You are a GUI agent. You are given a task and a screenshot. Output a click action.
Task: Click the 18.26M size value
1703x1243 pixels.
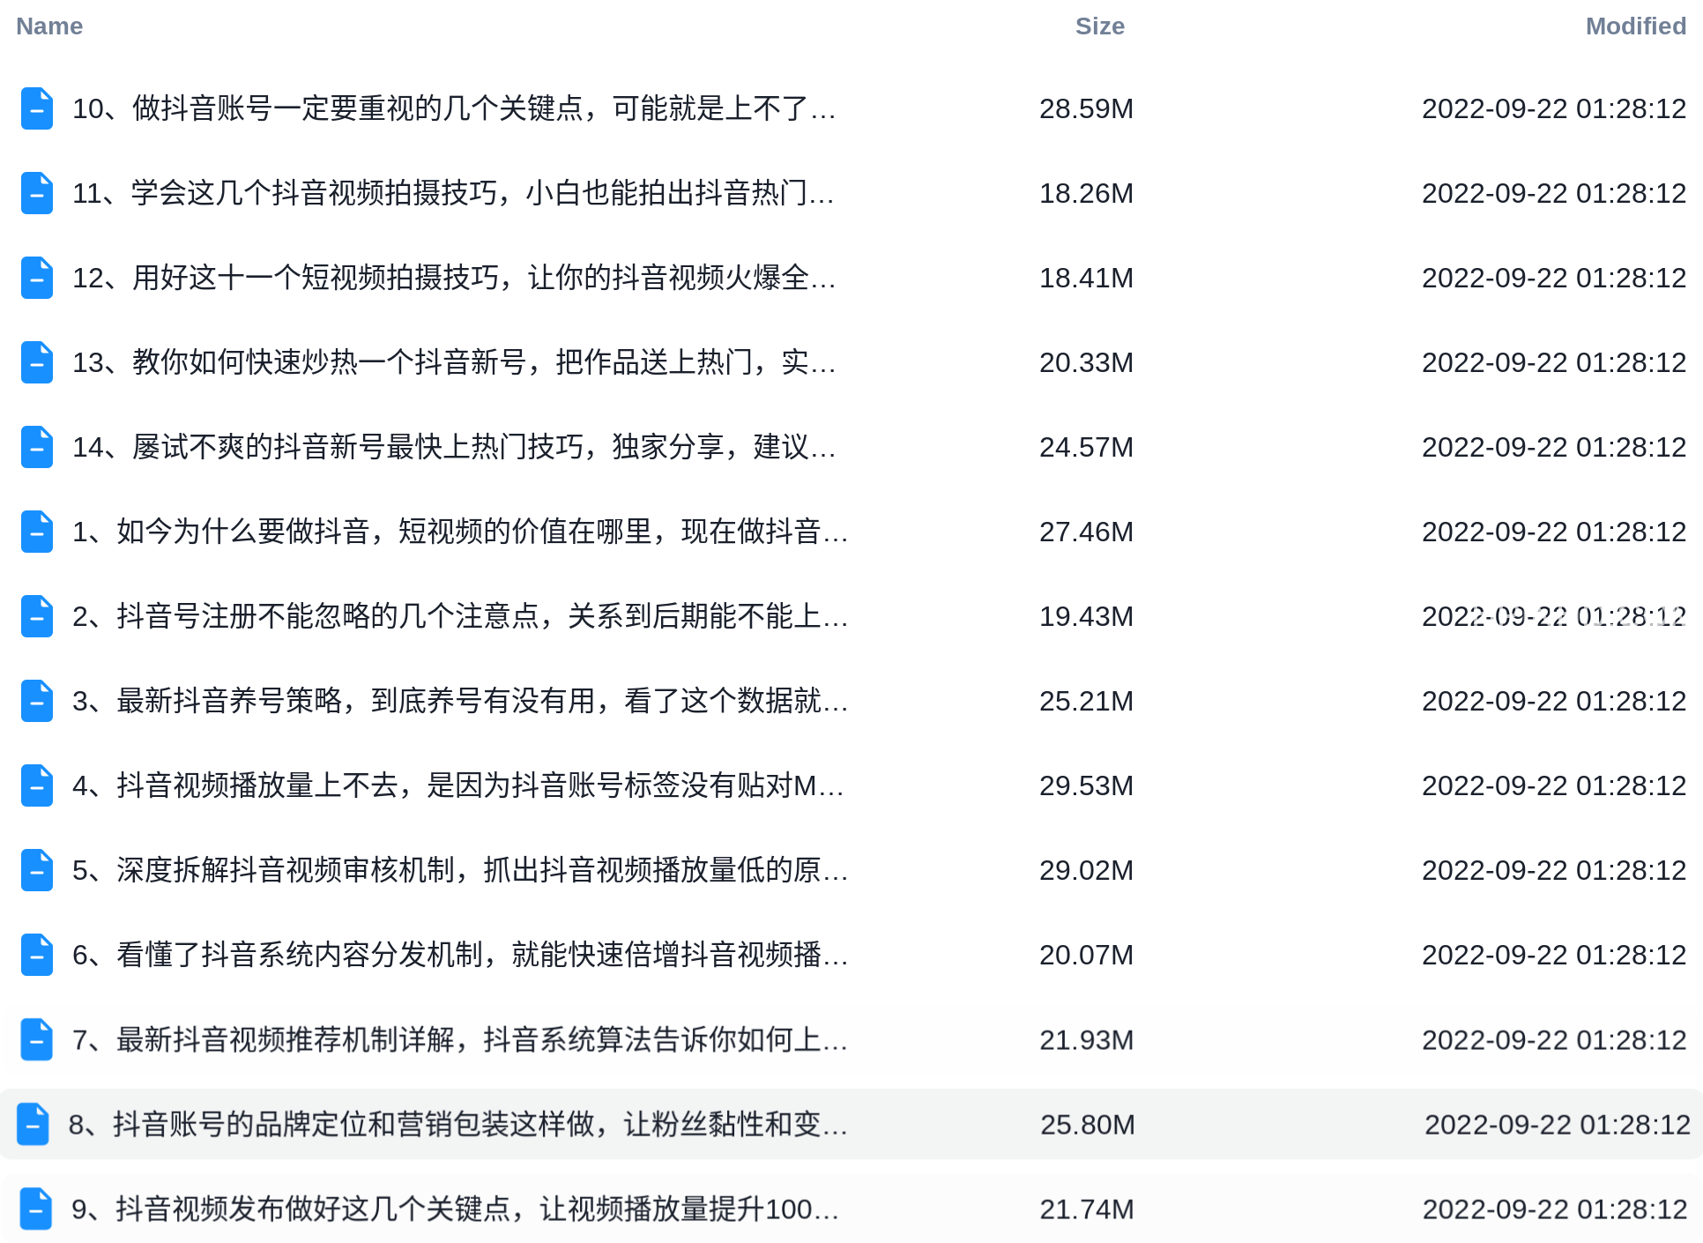[1086, 193]
